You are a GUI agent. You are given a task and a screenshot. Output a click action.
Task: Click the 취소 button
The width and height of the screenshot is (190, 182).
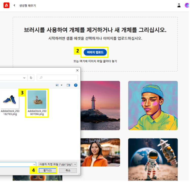[x=68, y=171]
